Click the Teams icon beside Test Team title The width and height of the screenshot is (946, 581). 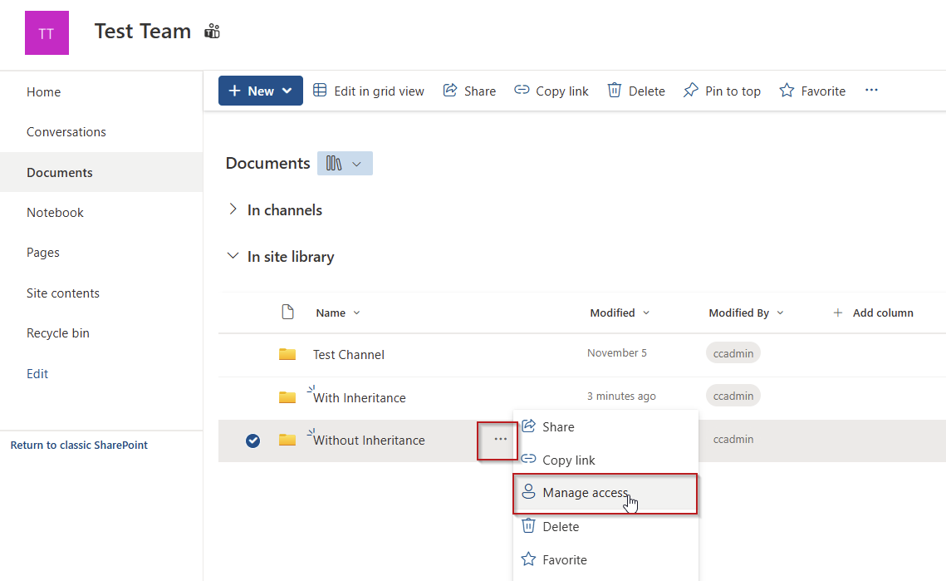213,32
